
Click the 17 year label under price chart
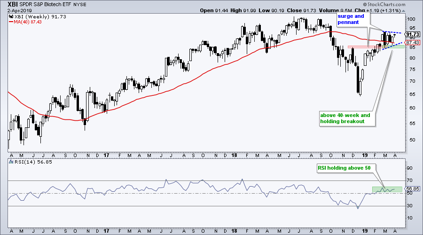(107, 156)
